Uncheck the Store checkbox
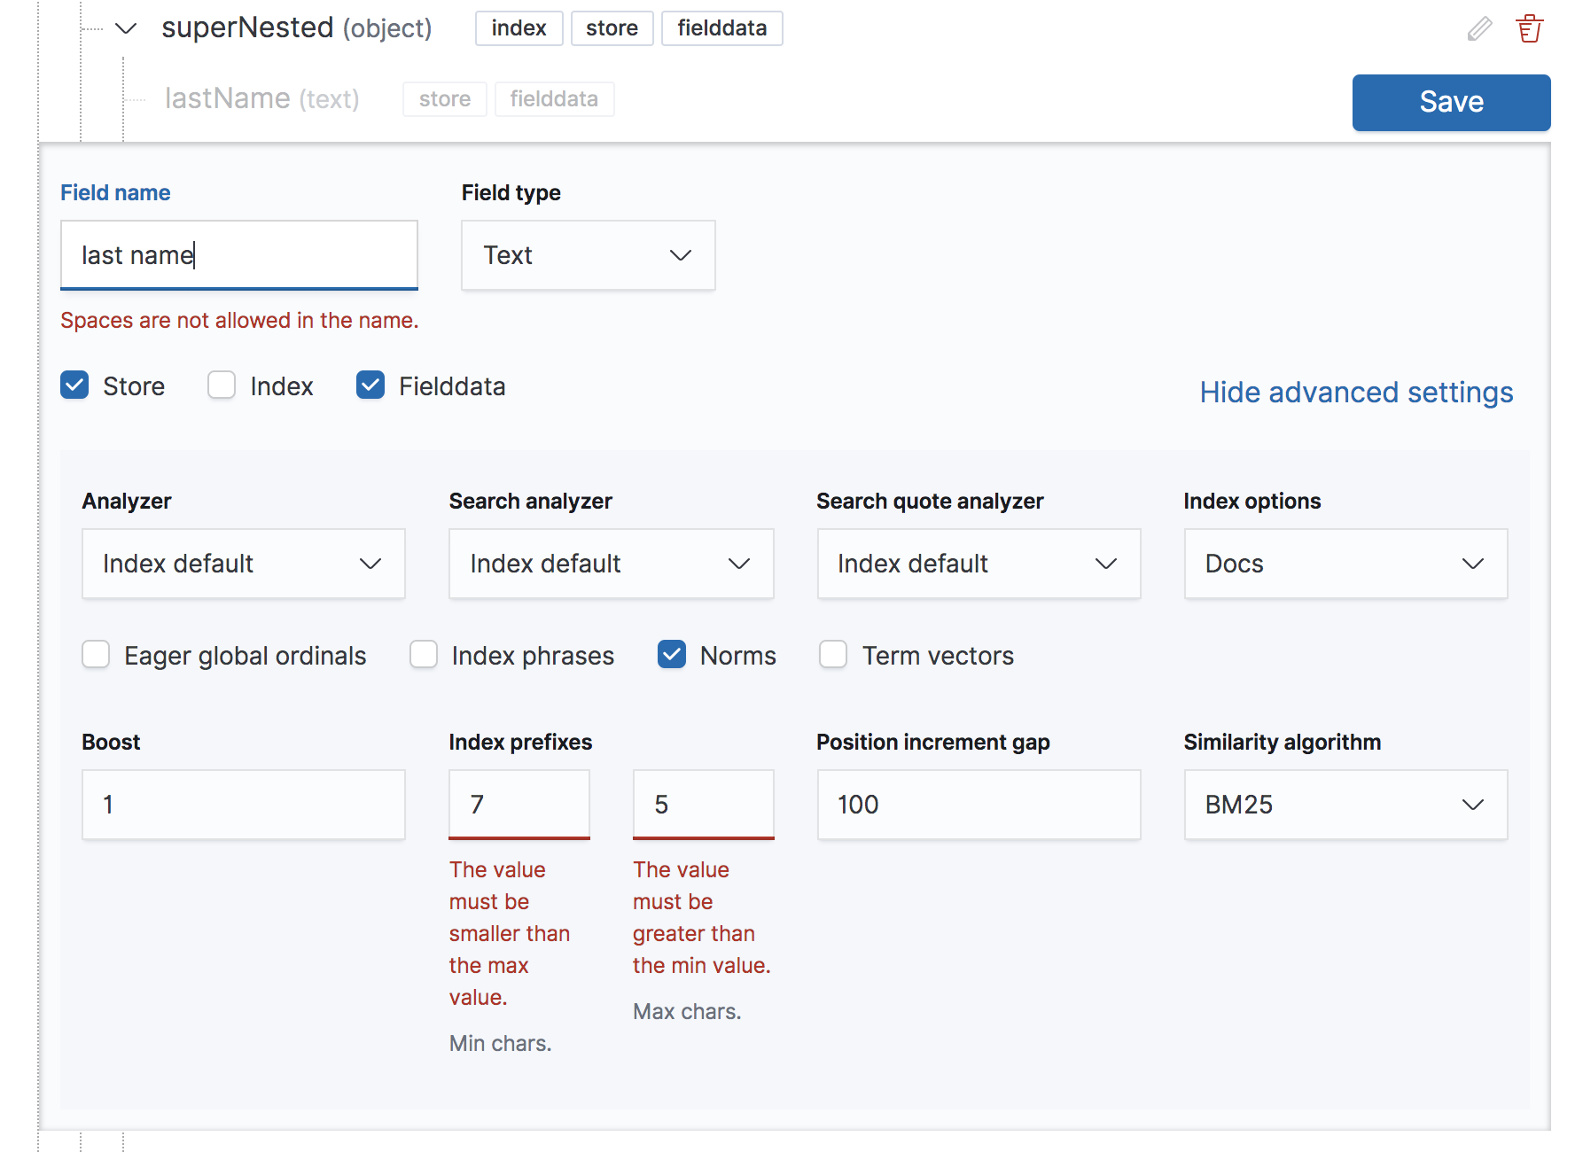 (75, 385)
